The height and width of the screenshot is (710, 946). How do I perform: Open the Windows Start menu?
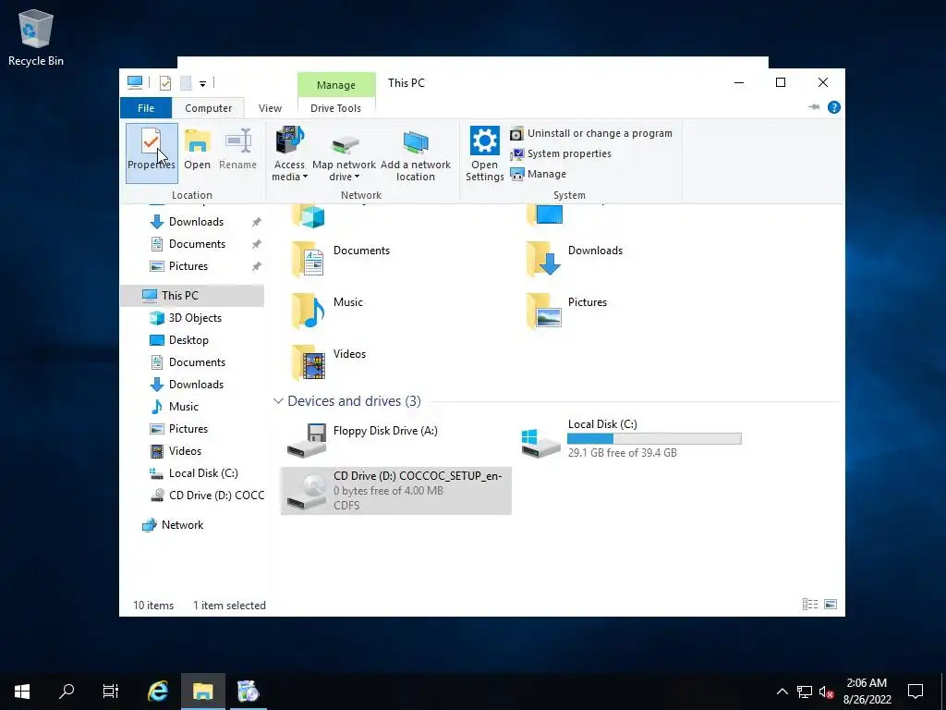pyautogui.click(x=22, y=692)
